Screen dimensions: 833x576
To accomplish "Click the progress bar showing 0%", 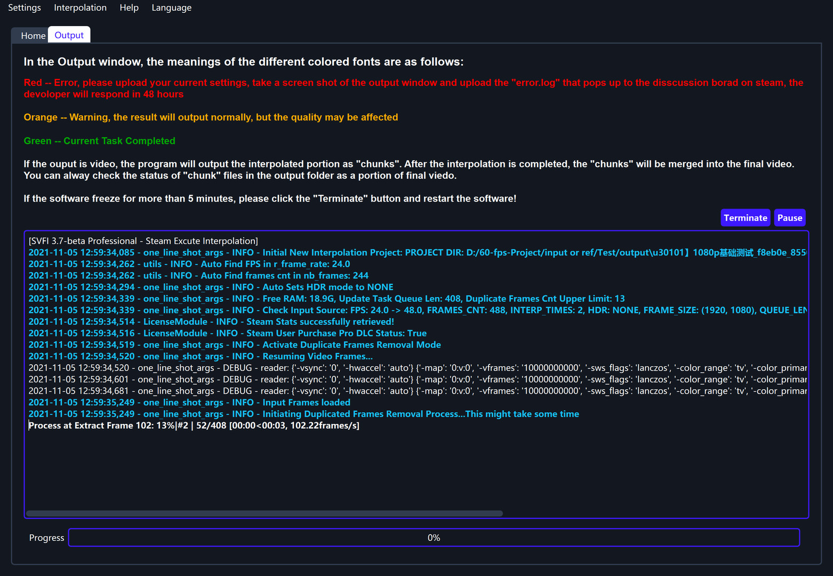I will (x=433, y=538).
